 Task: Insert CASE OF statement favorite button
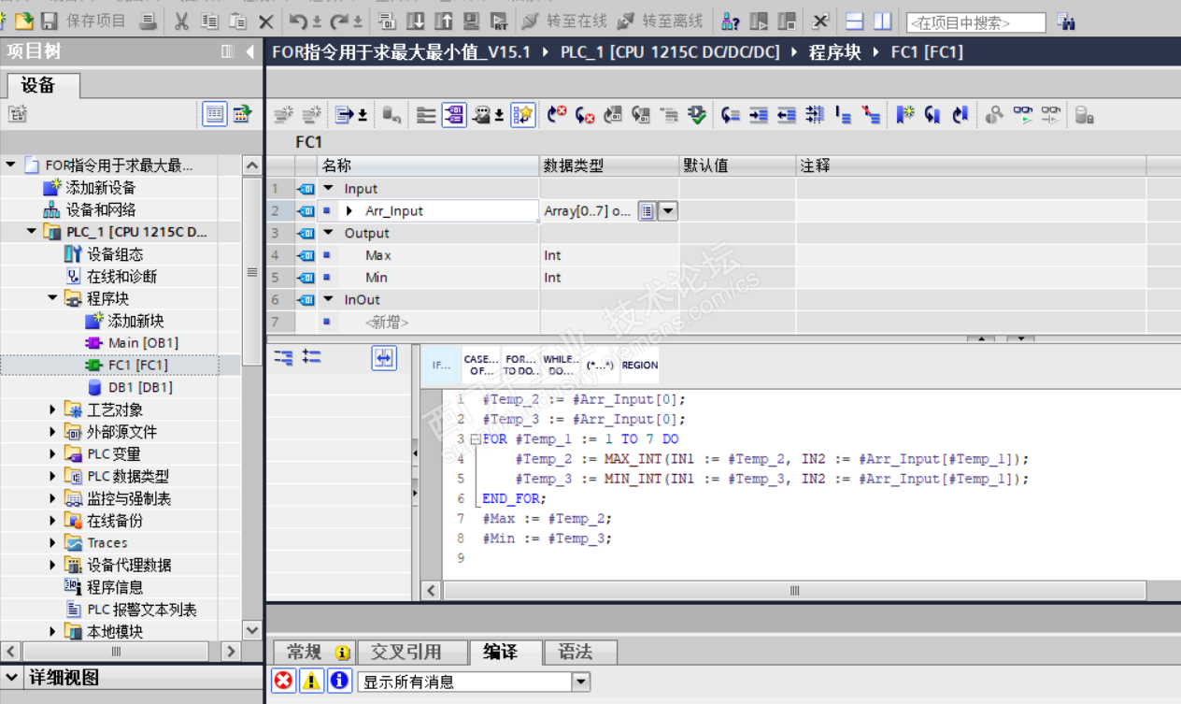coord(481,365)
